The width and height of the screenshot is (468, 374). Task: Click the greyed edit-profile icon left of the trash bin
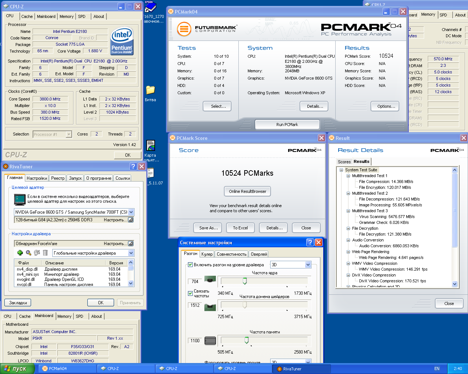click(x=37, y=253)
